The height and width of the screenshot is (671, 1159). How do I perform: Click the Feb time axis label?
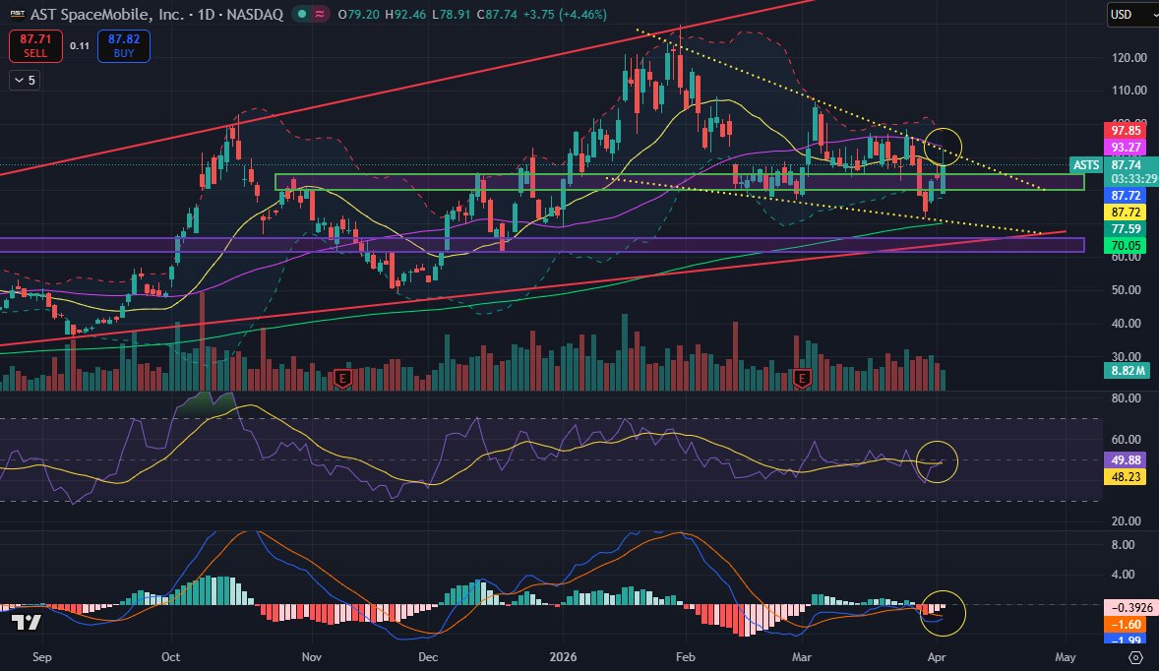pyautogui.click(x=686, y=657)
